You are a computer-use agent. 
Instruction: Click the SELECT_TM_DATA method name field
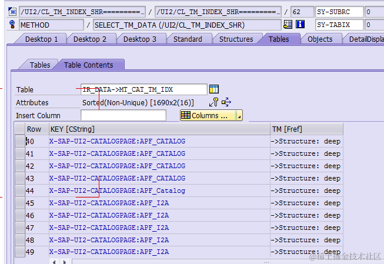(187, 25)
